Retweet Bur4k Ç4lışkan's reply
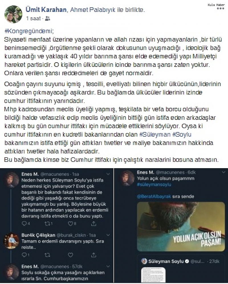228x284 pixels. coord(47,255)
